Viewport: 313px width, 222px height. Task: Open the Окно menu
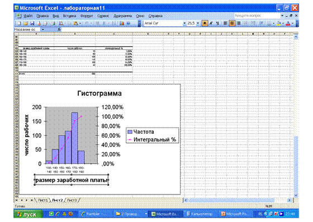(x=140, y=16)
